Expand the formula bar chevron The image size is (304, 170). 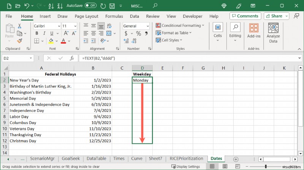[299, 58]
